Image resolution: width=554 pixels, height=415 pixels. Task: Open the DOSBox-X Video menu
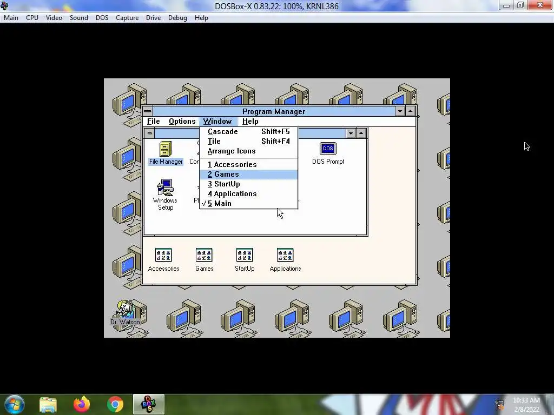pyautogui.click(x=54, y=18)
